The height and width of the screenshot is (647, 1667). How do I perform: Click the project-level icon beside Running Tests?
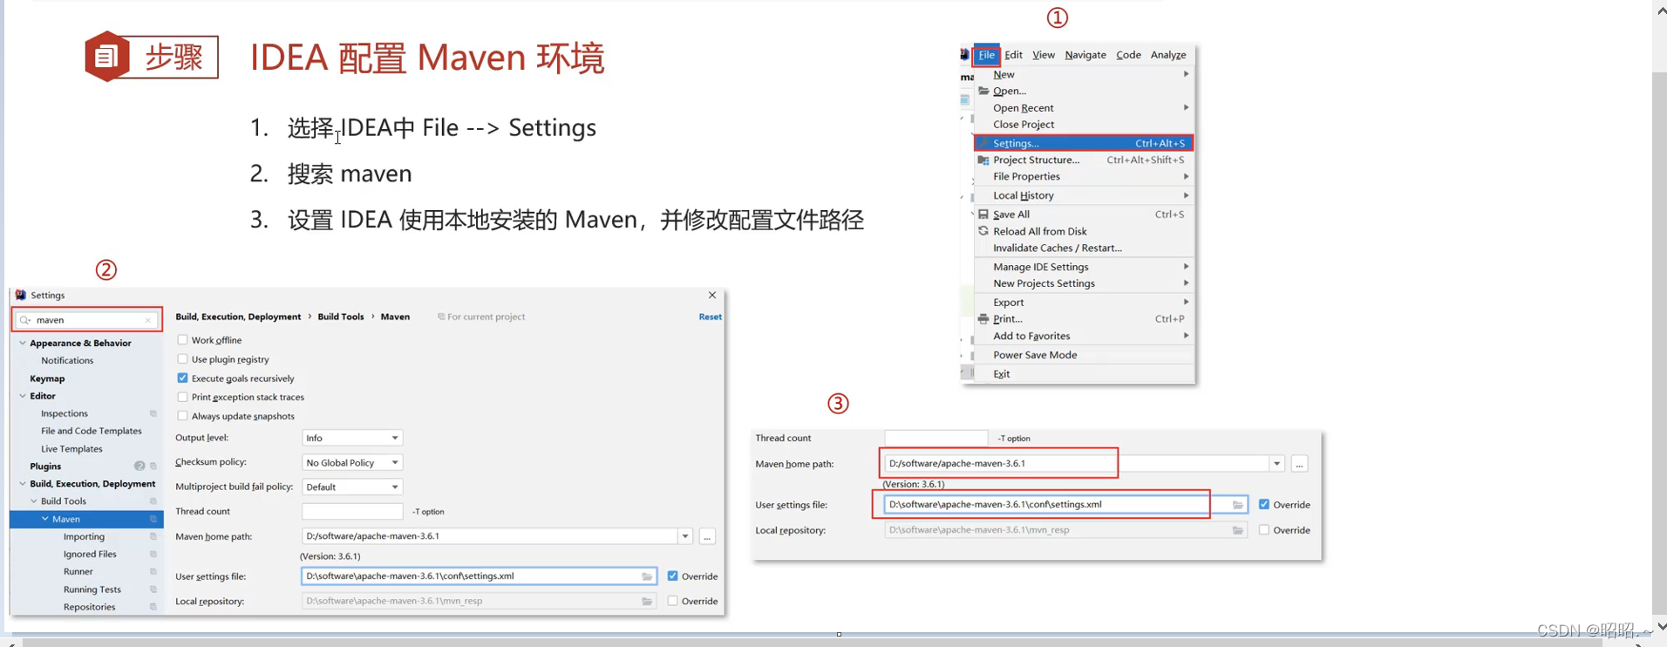[153, 589]
